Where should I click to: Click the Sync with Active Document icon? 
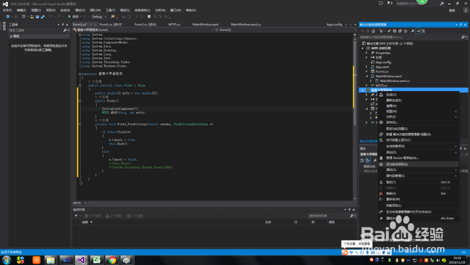389,31
